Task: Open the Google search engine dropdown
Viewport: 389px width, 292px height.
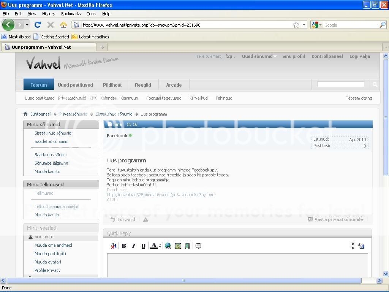Action: click(x=316, y=25)
